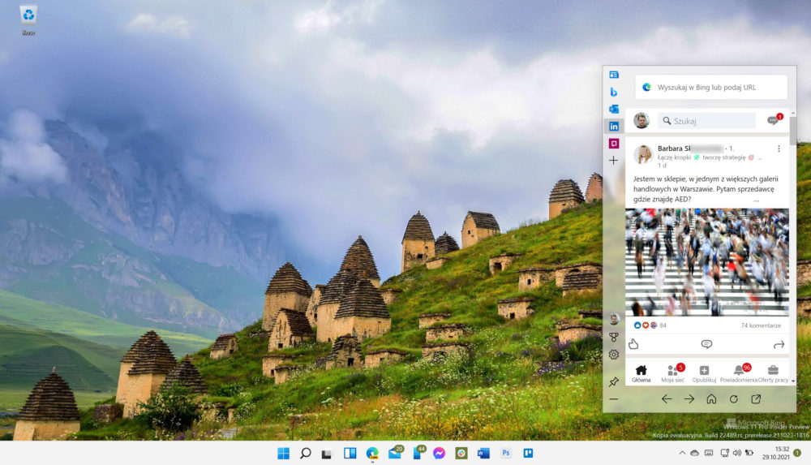Screen dimensions: 811x465
Task: Switch to the Opublikuj tab
Action: coord(704,373)
